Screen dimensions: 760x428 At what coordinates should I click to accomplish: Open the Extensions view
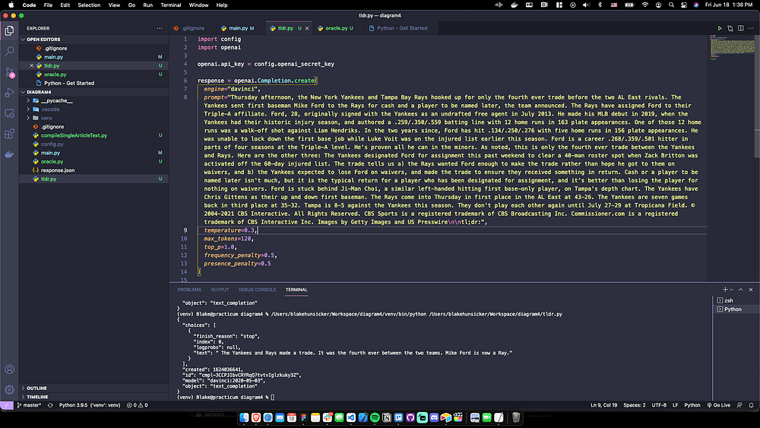[x=9, y=134]
